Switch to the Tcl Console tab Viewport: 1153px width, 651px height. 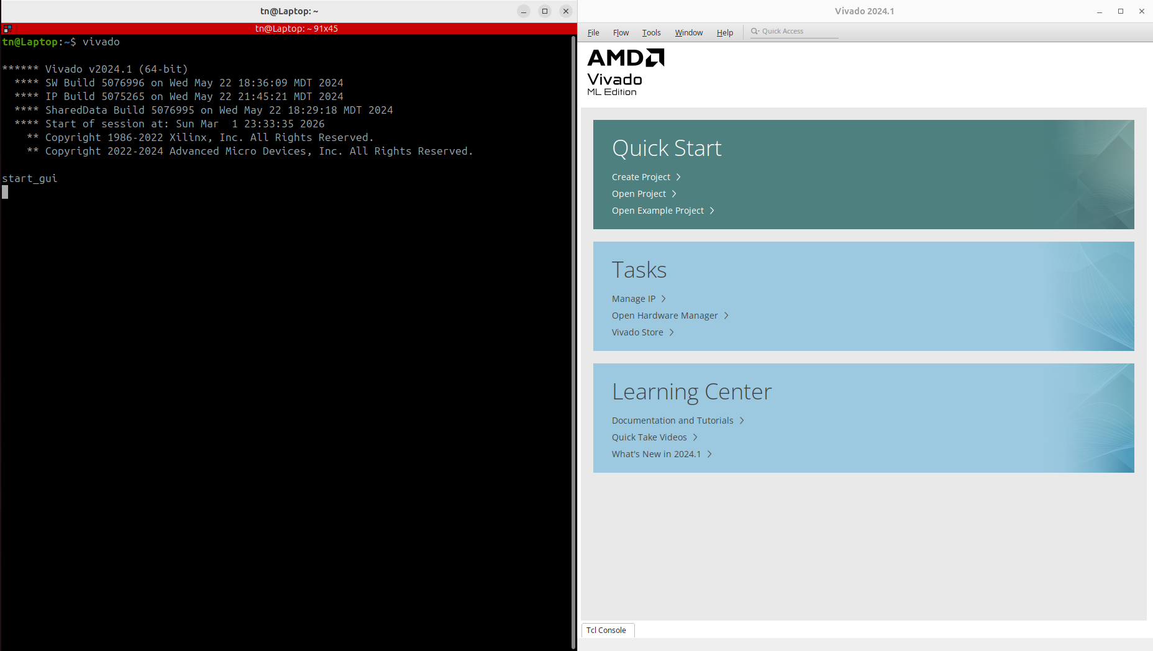(606, 630)
